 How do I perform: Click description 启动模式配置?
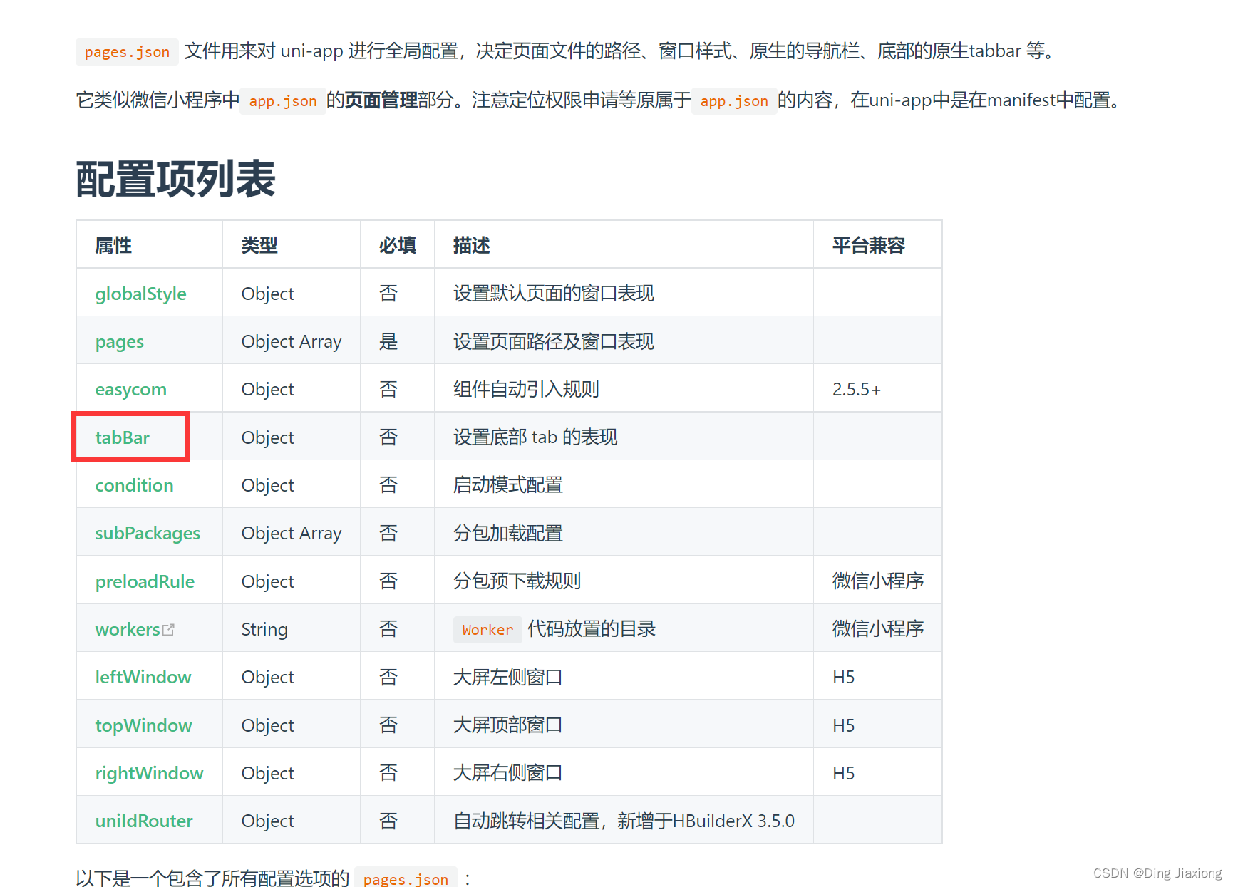coord(507,485)
